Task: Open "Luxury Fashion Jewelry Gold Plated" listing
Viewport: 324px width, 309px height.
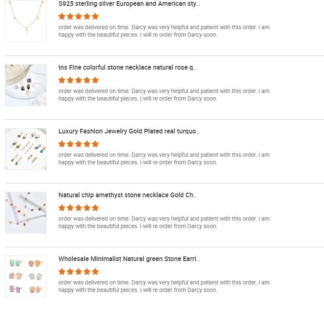Action: (x=129, y=131)
